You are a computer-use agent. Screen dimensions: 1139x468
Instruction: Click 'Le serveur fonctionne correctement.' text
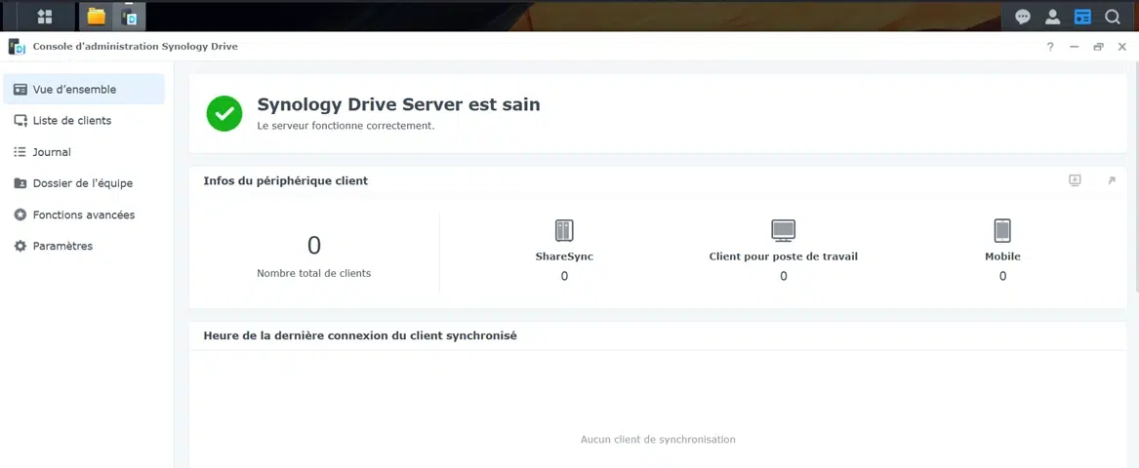tap(346, 126)
